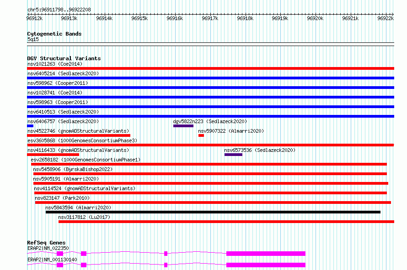Click the Cytogenetic Bands track title

point(54,34)
